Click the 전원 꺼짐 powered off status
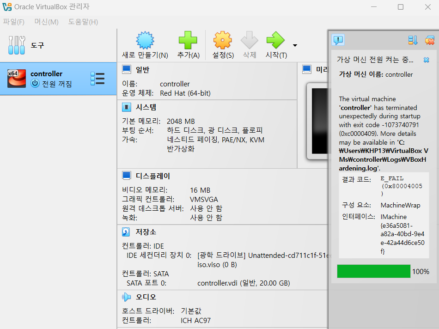This screenshot has width=439, height=329. 57,84
